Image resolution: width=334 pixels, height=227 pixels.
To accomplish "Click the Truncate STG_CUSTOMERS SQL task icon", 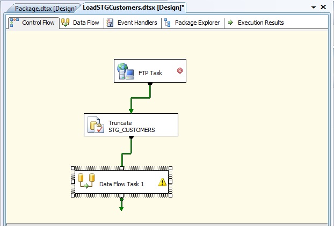I will tap(96, 126).
